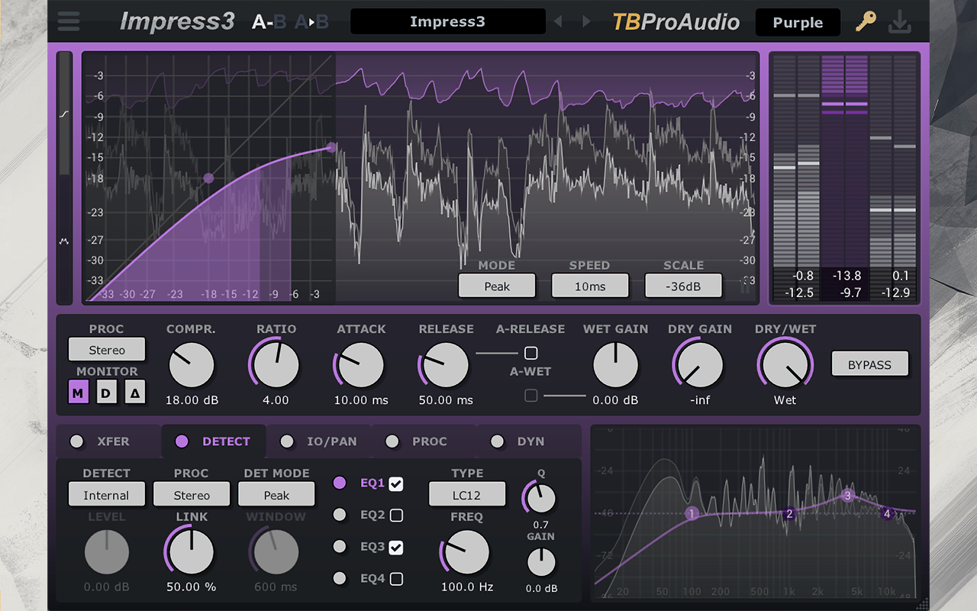Screen dimensions: 977x611
Task: Switch to the PROC tab
Action: pyautogui.click(x=424, y=441)
